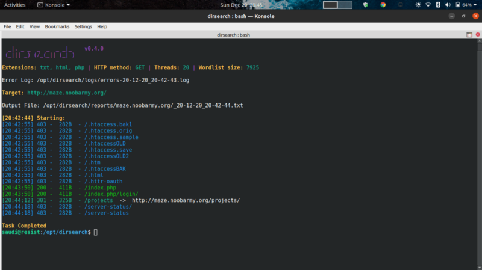Click the Konsole terminal icon in top bar

pos(40,5)
